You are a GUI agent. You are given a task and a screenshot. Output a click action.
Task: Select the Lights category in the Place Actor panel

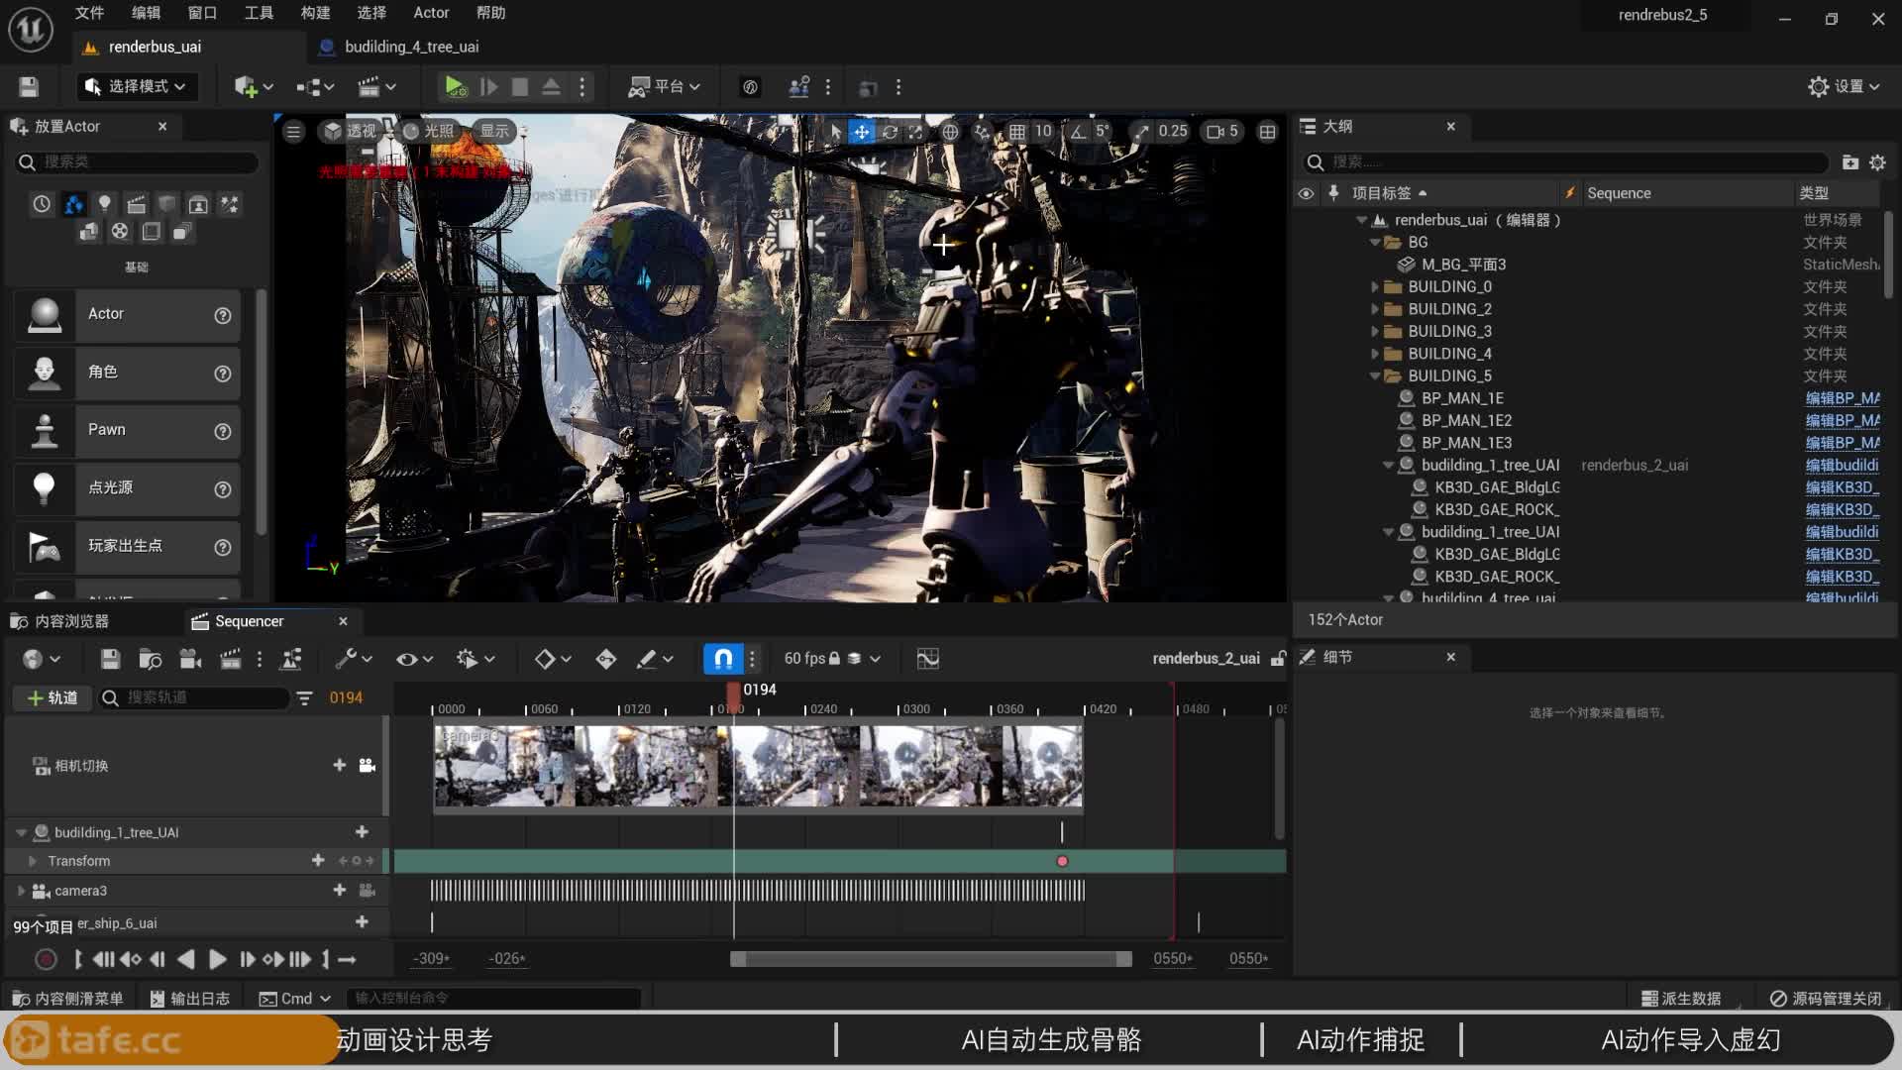coord(104,204)
